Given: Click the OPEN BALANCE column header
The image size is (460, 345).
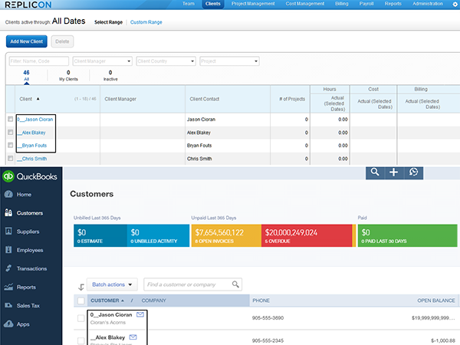Looking at the screenshot, I should (x=436, y=301).
